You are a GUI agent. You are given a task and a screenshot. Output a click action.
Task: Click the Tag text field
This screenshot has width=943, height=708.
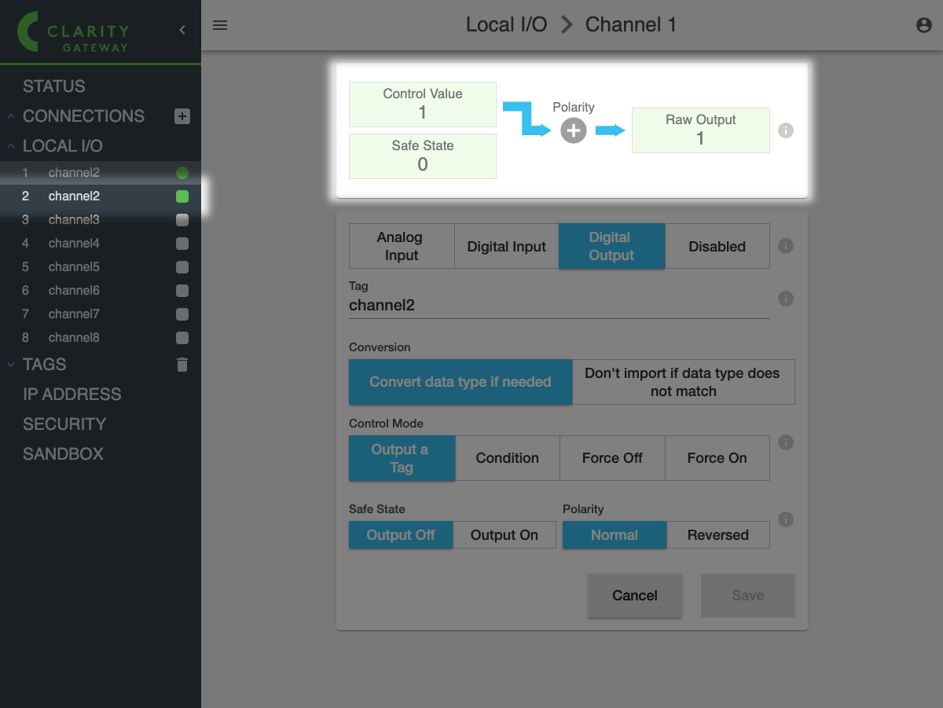click(x=558, y=306)
